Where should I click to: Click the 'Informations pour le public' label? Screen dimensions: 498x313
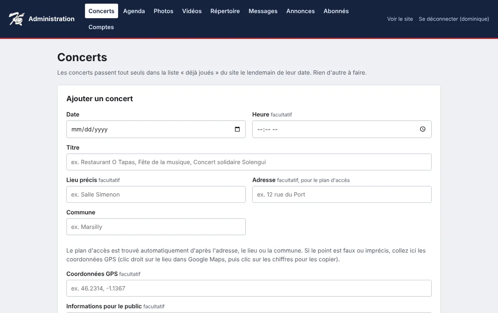click(x=104, y=306)
